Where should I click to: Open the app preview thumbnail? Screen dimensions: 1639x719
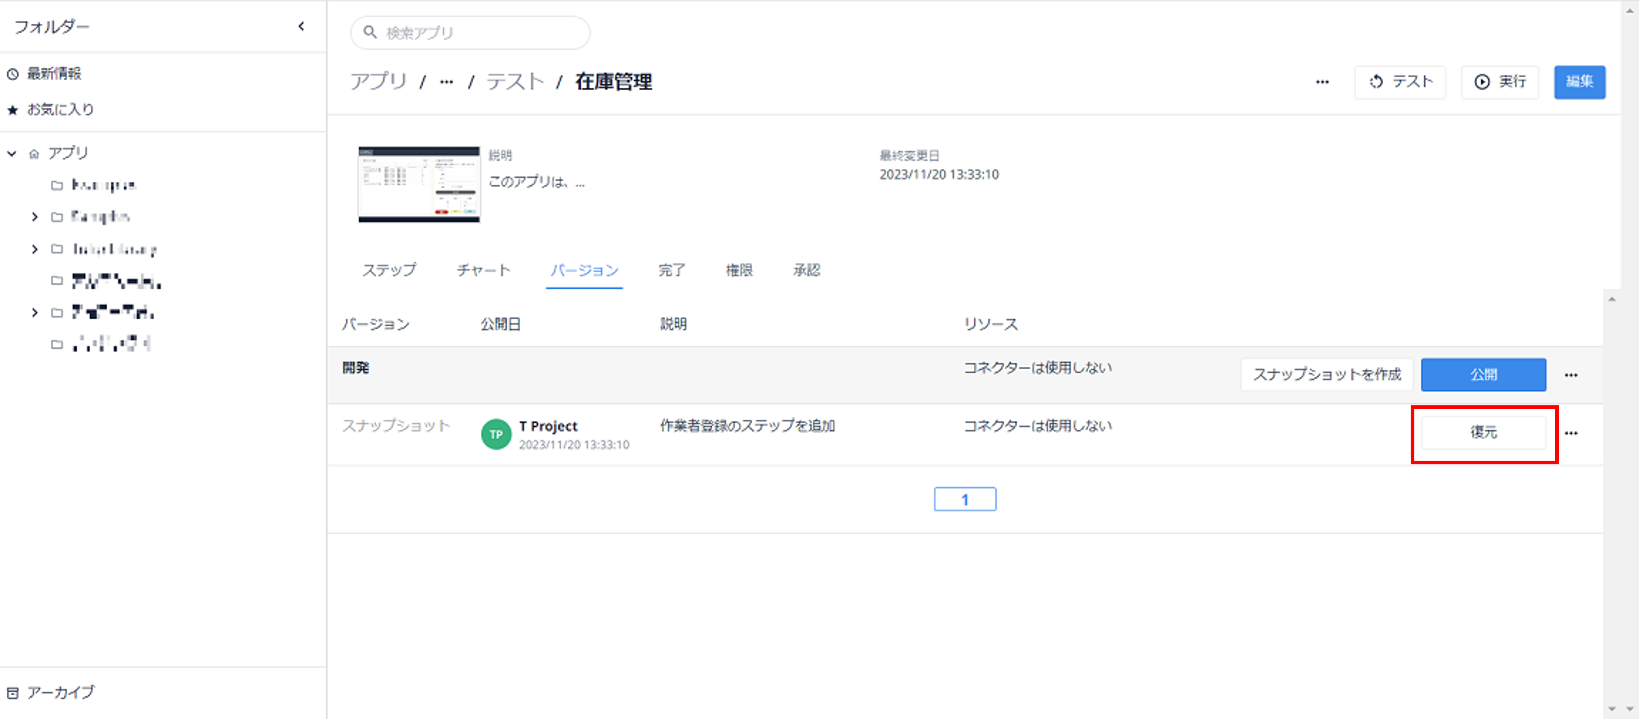419,184
